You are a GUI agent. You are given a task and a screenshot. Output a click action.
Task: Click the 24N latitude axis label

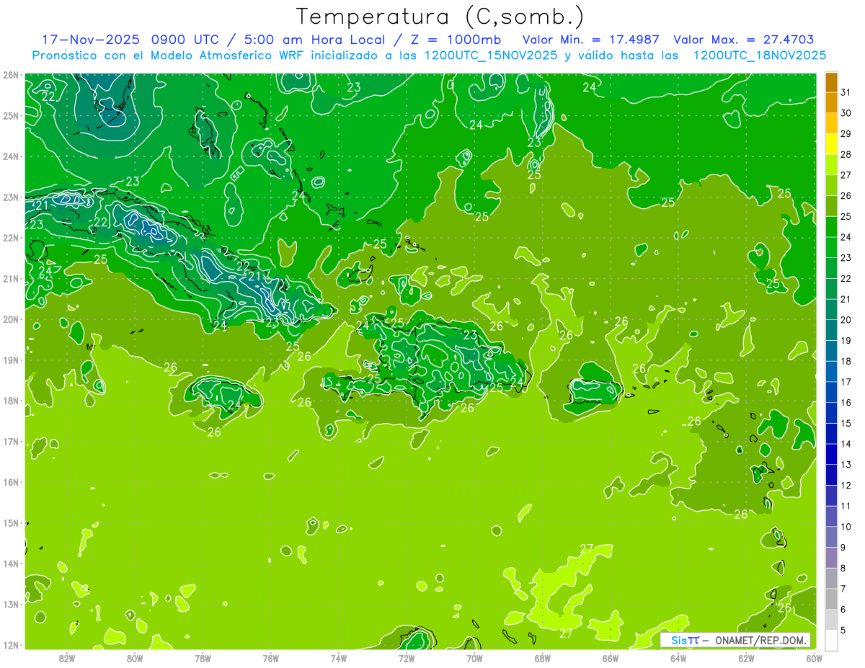(10, 156)
